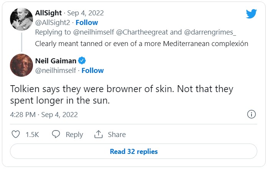This screenshot has width=268, height=170.
Task: Click the heart like icon
Action: (16, 134)
